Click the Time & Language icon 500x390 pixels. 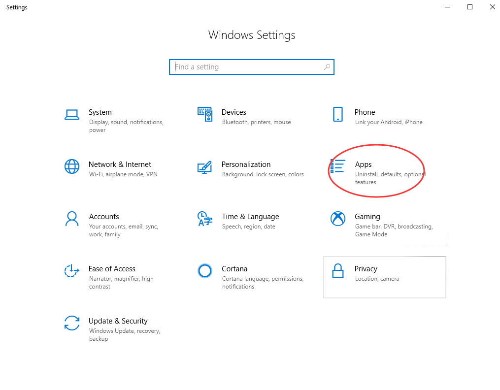205,219
